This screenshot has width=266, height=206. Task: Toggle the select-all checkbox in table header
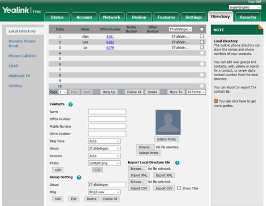pyautogui.click(x=202, y=29)
